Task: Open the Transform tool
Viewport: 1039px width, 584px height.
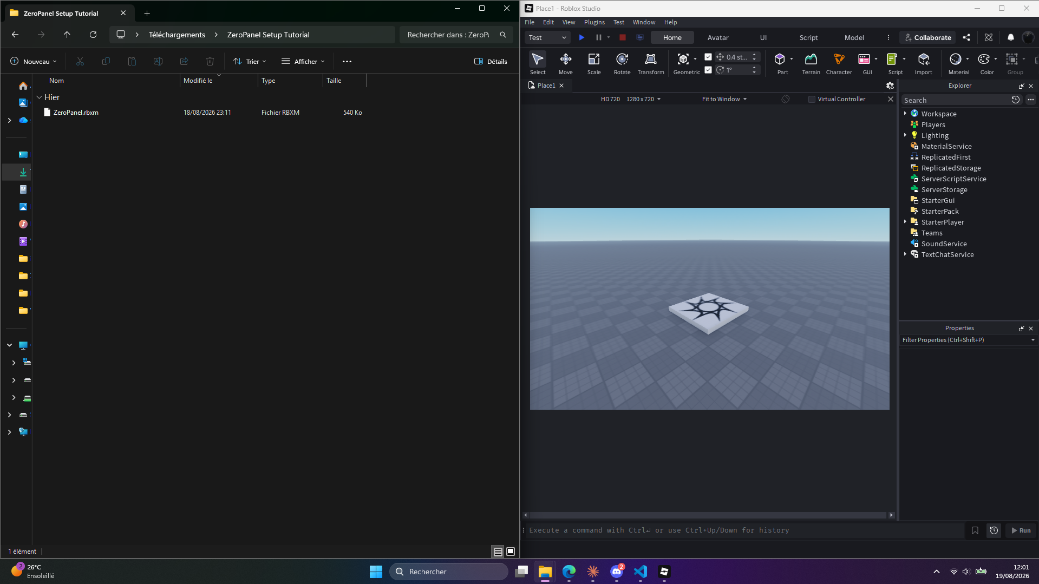Action: (651, 63)
